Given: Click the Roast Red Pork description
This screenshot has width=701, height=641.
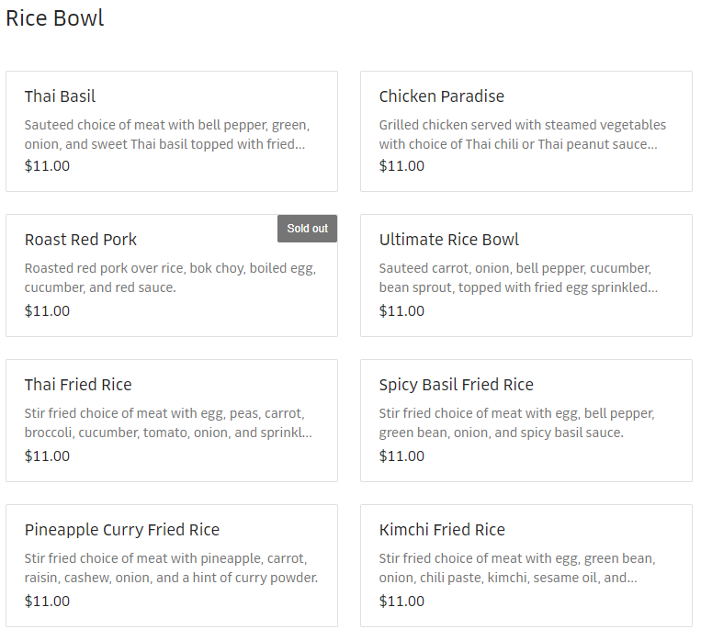Looking at the screenshot, I should 170,277.
